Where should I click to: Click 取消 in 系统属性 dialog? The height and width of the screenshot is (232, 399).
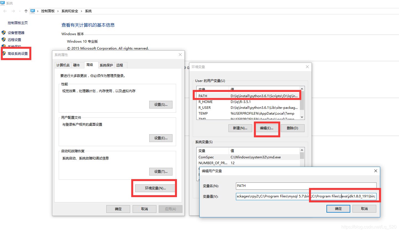[144, 209]
